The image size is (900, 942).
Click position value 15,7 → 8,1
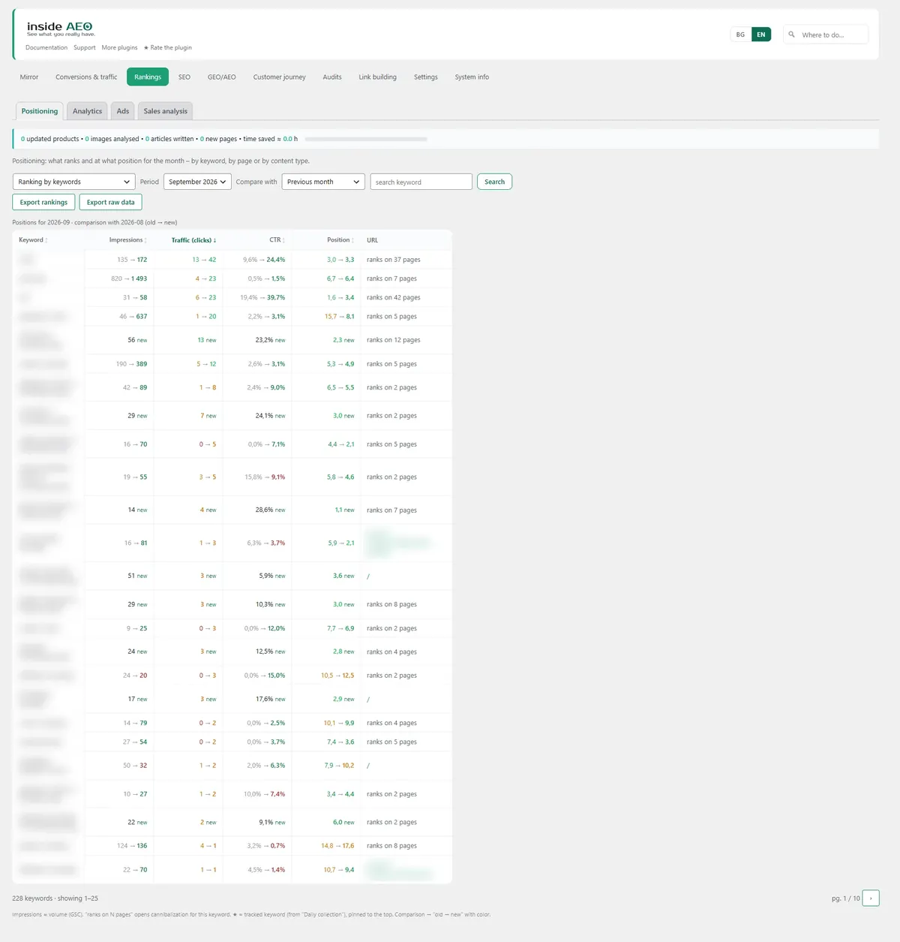point(340,316)
